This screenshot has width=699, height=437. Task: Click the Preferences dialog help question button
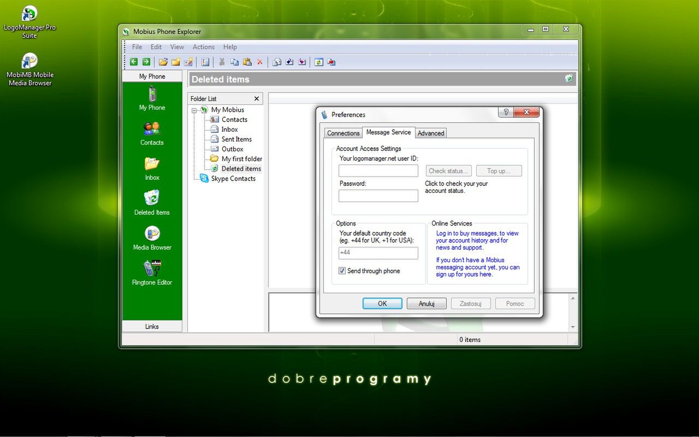click(506, 112)
